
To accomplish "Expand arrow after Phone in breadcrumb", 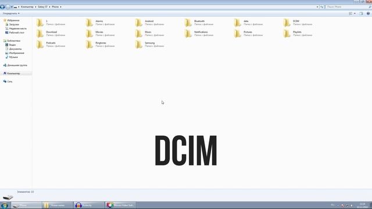I will point(60,7).
